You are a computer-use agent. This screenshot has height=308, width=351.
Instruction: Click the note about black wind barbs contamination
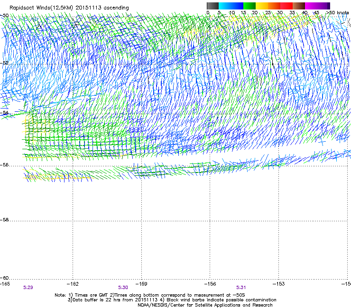tap(219, 300)
